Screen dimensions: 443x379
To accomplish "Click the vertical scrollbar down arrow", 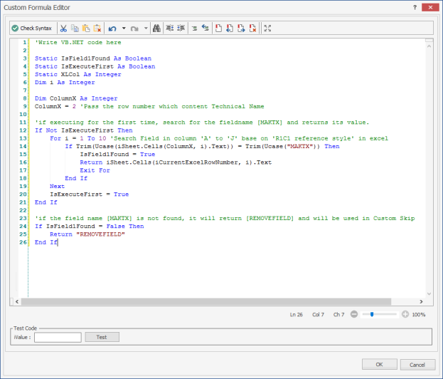I will [x=429, y=294].
